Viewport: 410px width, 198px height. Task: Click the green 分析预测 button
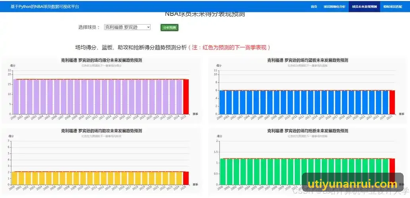pyautogui.click(x=169, y=28)
